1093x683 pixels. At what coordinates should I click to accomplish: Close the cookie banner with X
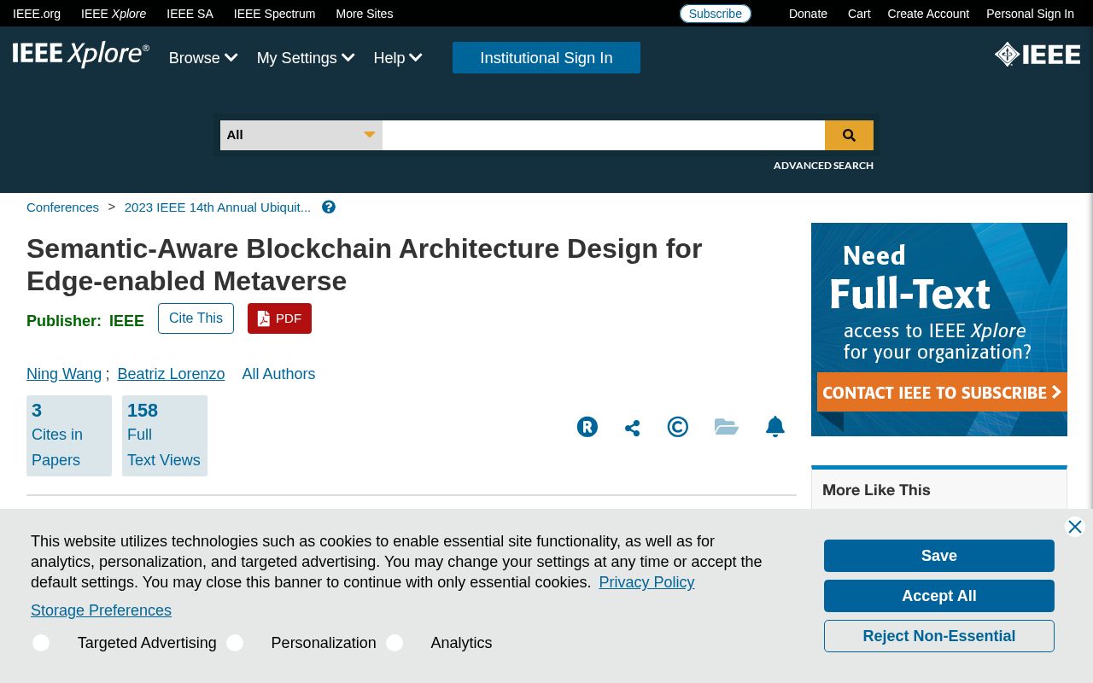1075,527
